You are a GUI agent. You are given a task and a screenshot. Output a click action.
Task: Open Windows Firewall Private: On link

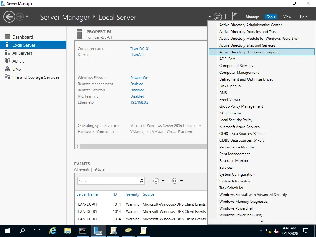tap(139, 77)
